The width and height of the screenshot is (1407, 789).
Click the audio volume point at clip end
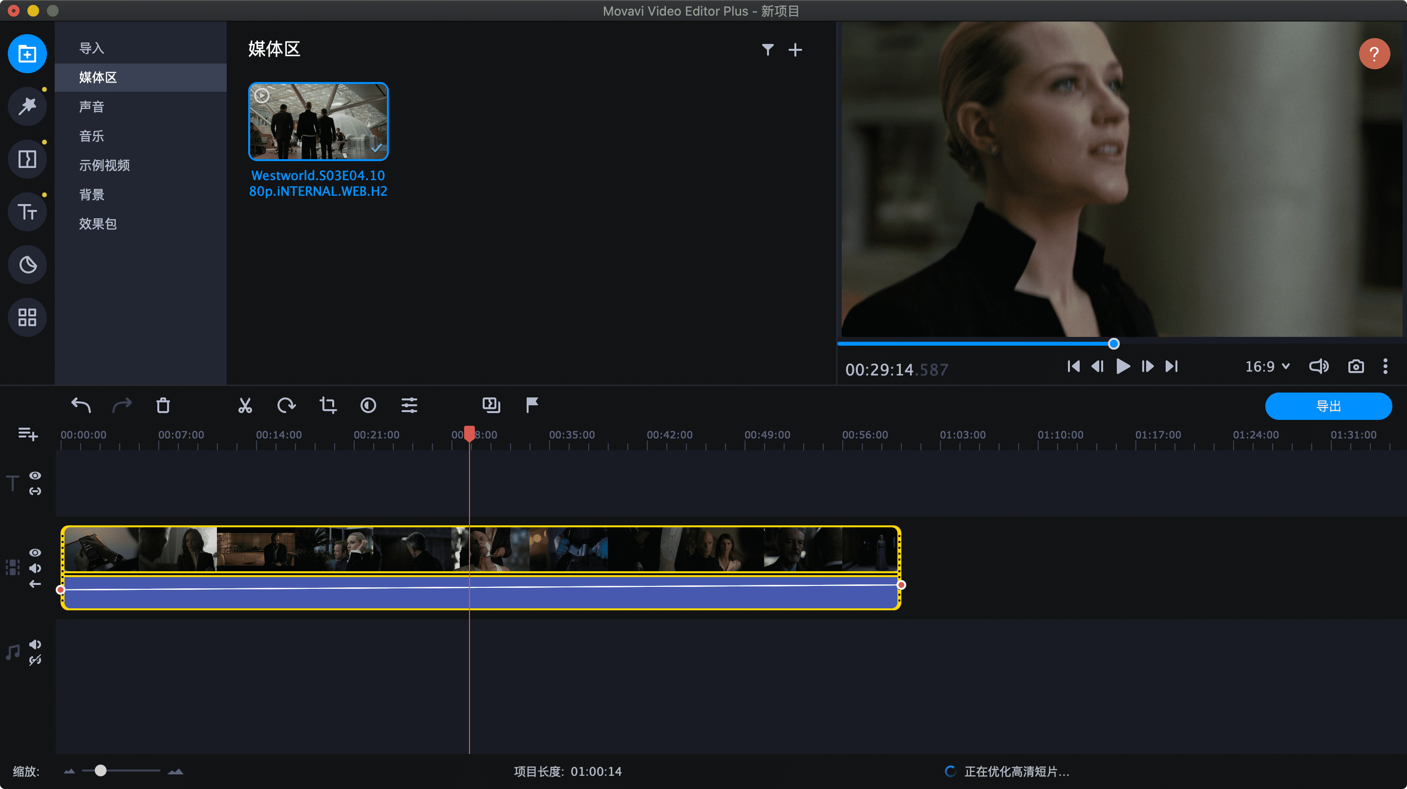point(901,585)
